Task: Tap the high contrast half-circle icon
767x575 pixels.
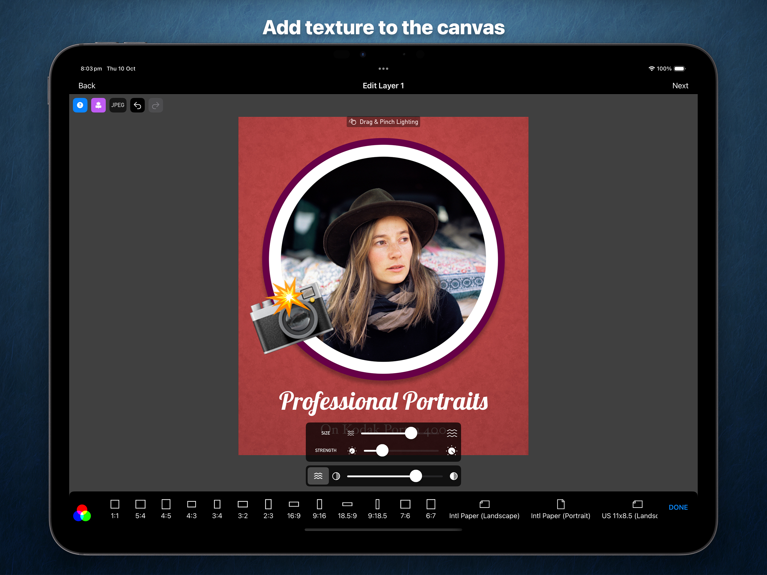Action: (x=453, y=476)
